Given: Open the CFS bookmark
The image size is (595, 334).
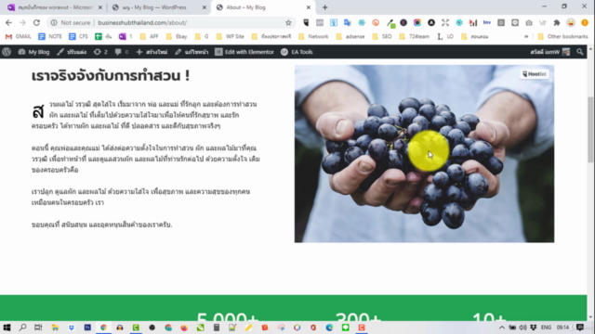Looking at the screenshot, I should point(78,36).
